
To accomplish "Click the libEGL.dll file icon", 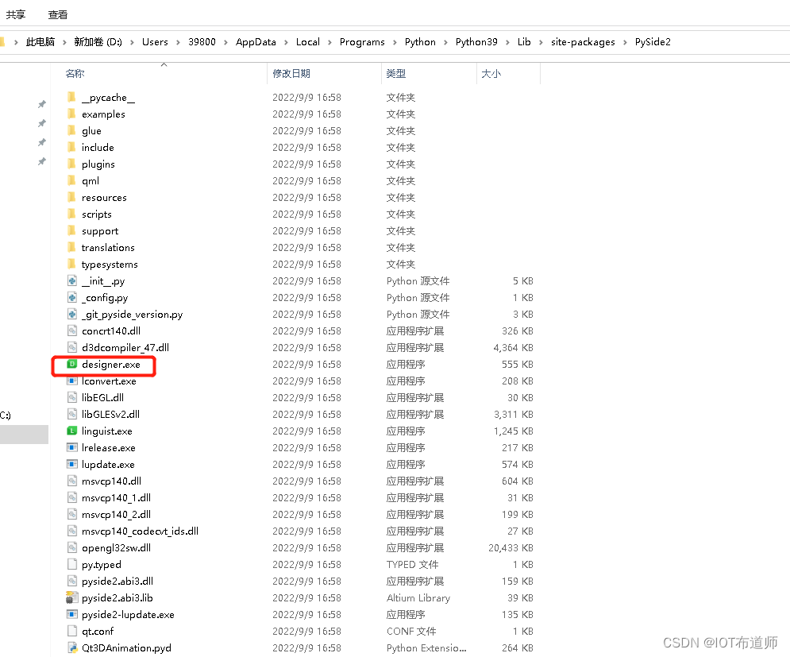I will [72, 397].
